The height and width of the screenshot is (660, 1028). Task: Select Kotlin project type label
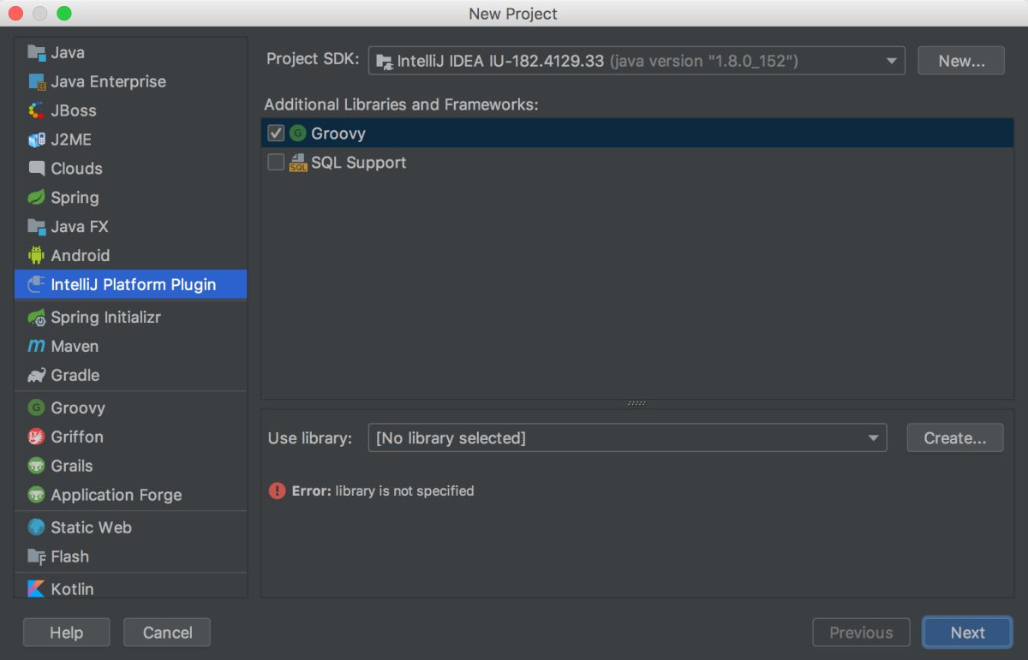coord(72,589)
